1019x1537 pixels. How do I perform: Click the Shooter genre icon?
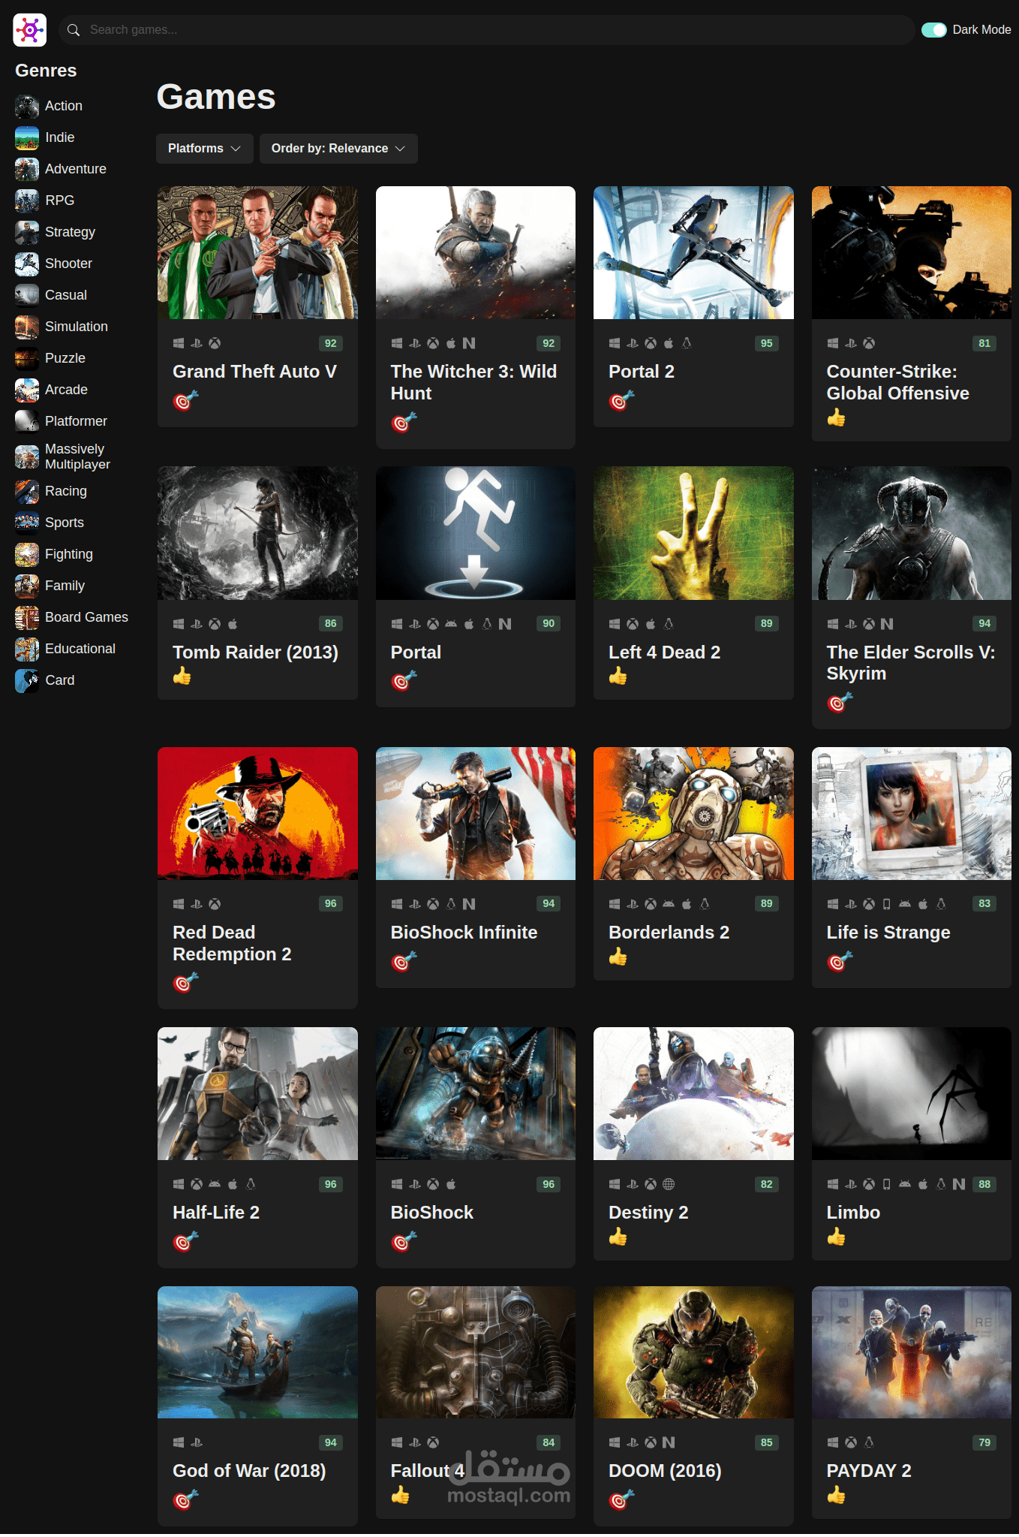27,264
